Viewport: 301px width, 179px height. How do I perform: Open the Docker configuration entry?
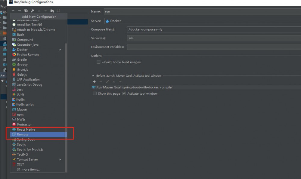[39, 49]
